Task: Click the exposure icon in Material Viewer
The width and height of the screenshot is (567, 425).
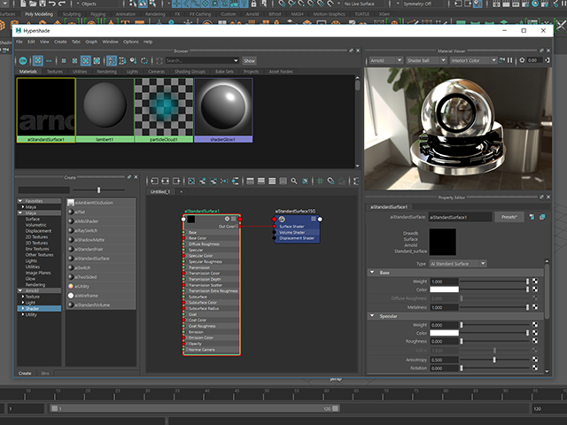Action: 522,60
